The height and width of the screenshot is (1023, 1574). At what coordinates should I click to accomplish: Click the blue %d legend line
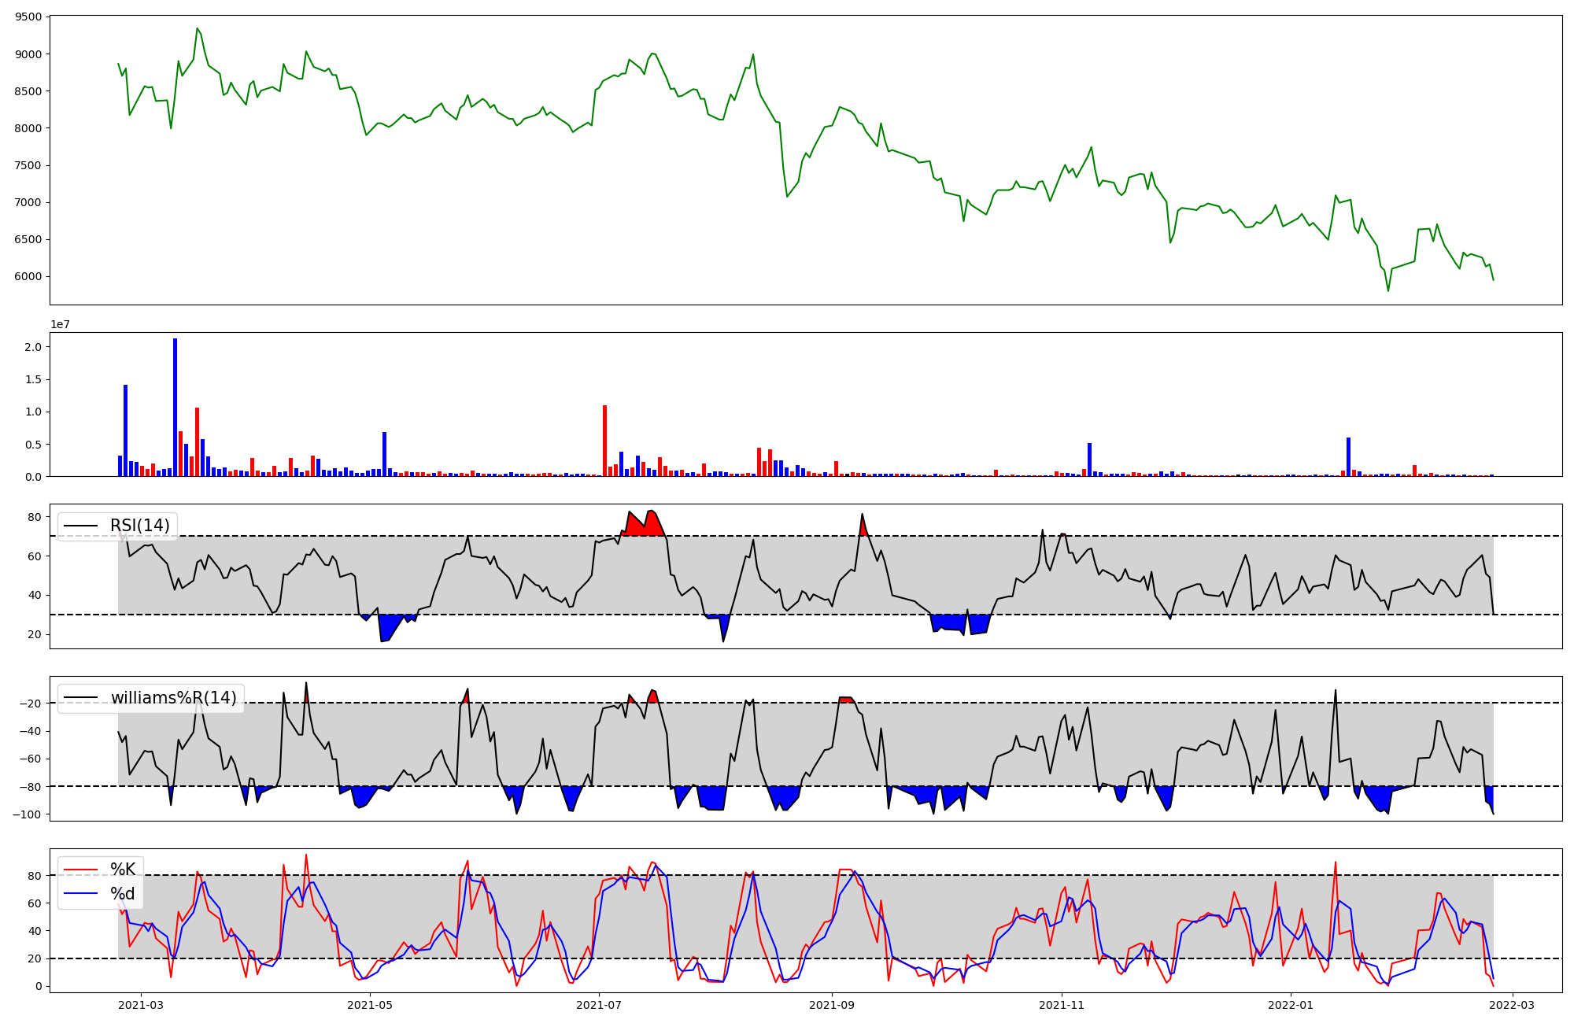[81, 894]
